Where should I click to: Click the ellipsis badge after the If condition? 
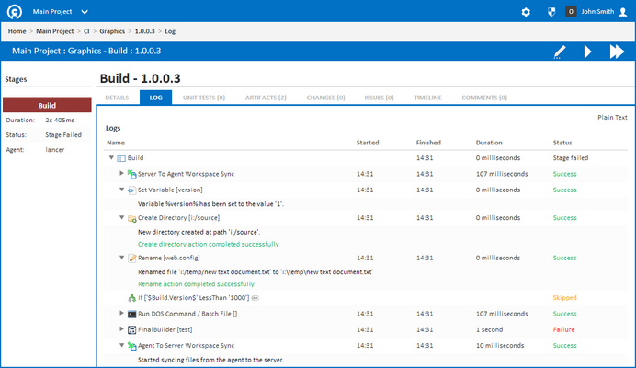tap(255, 298)
